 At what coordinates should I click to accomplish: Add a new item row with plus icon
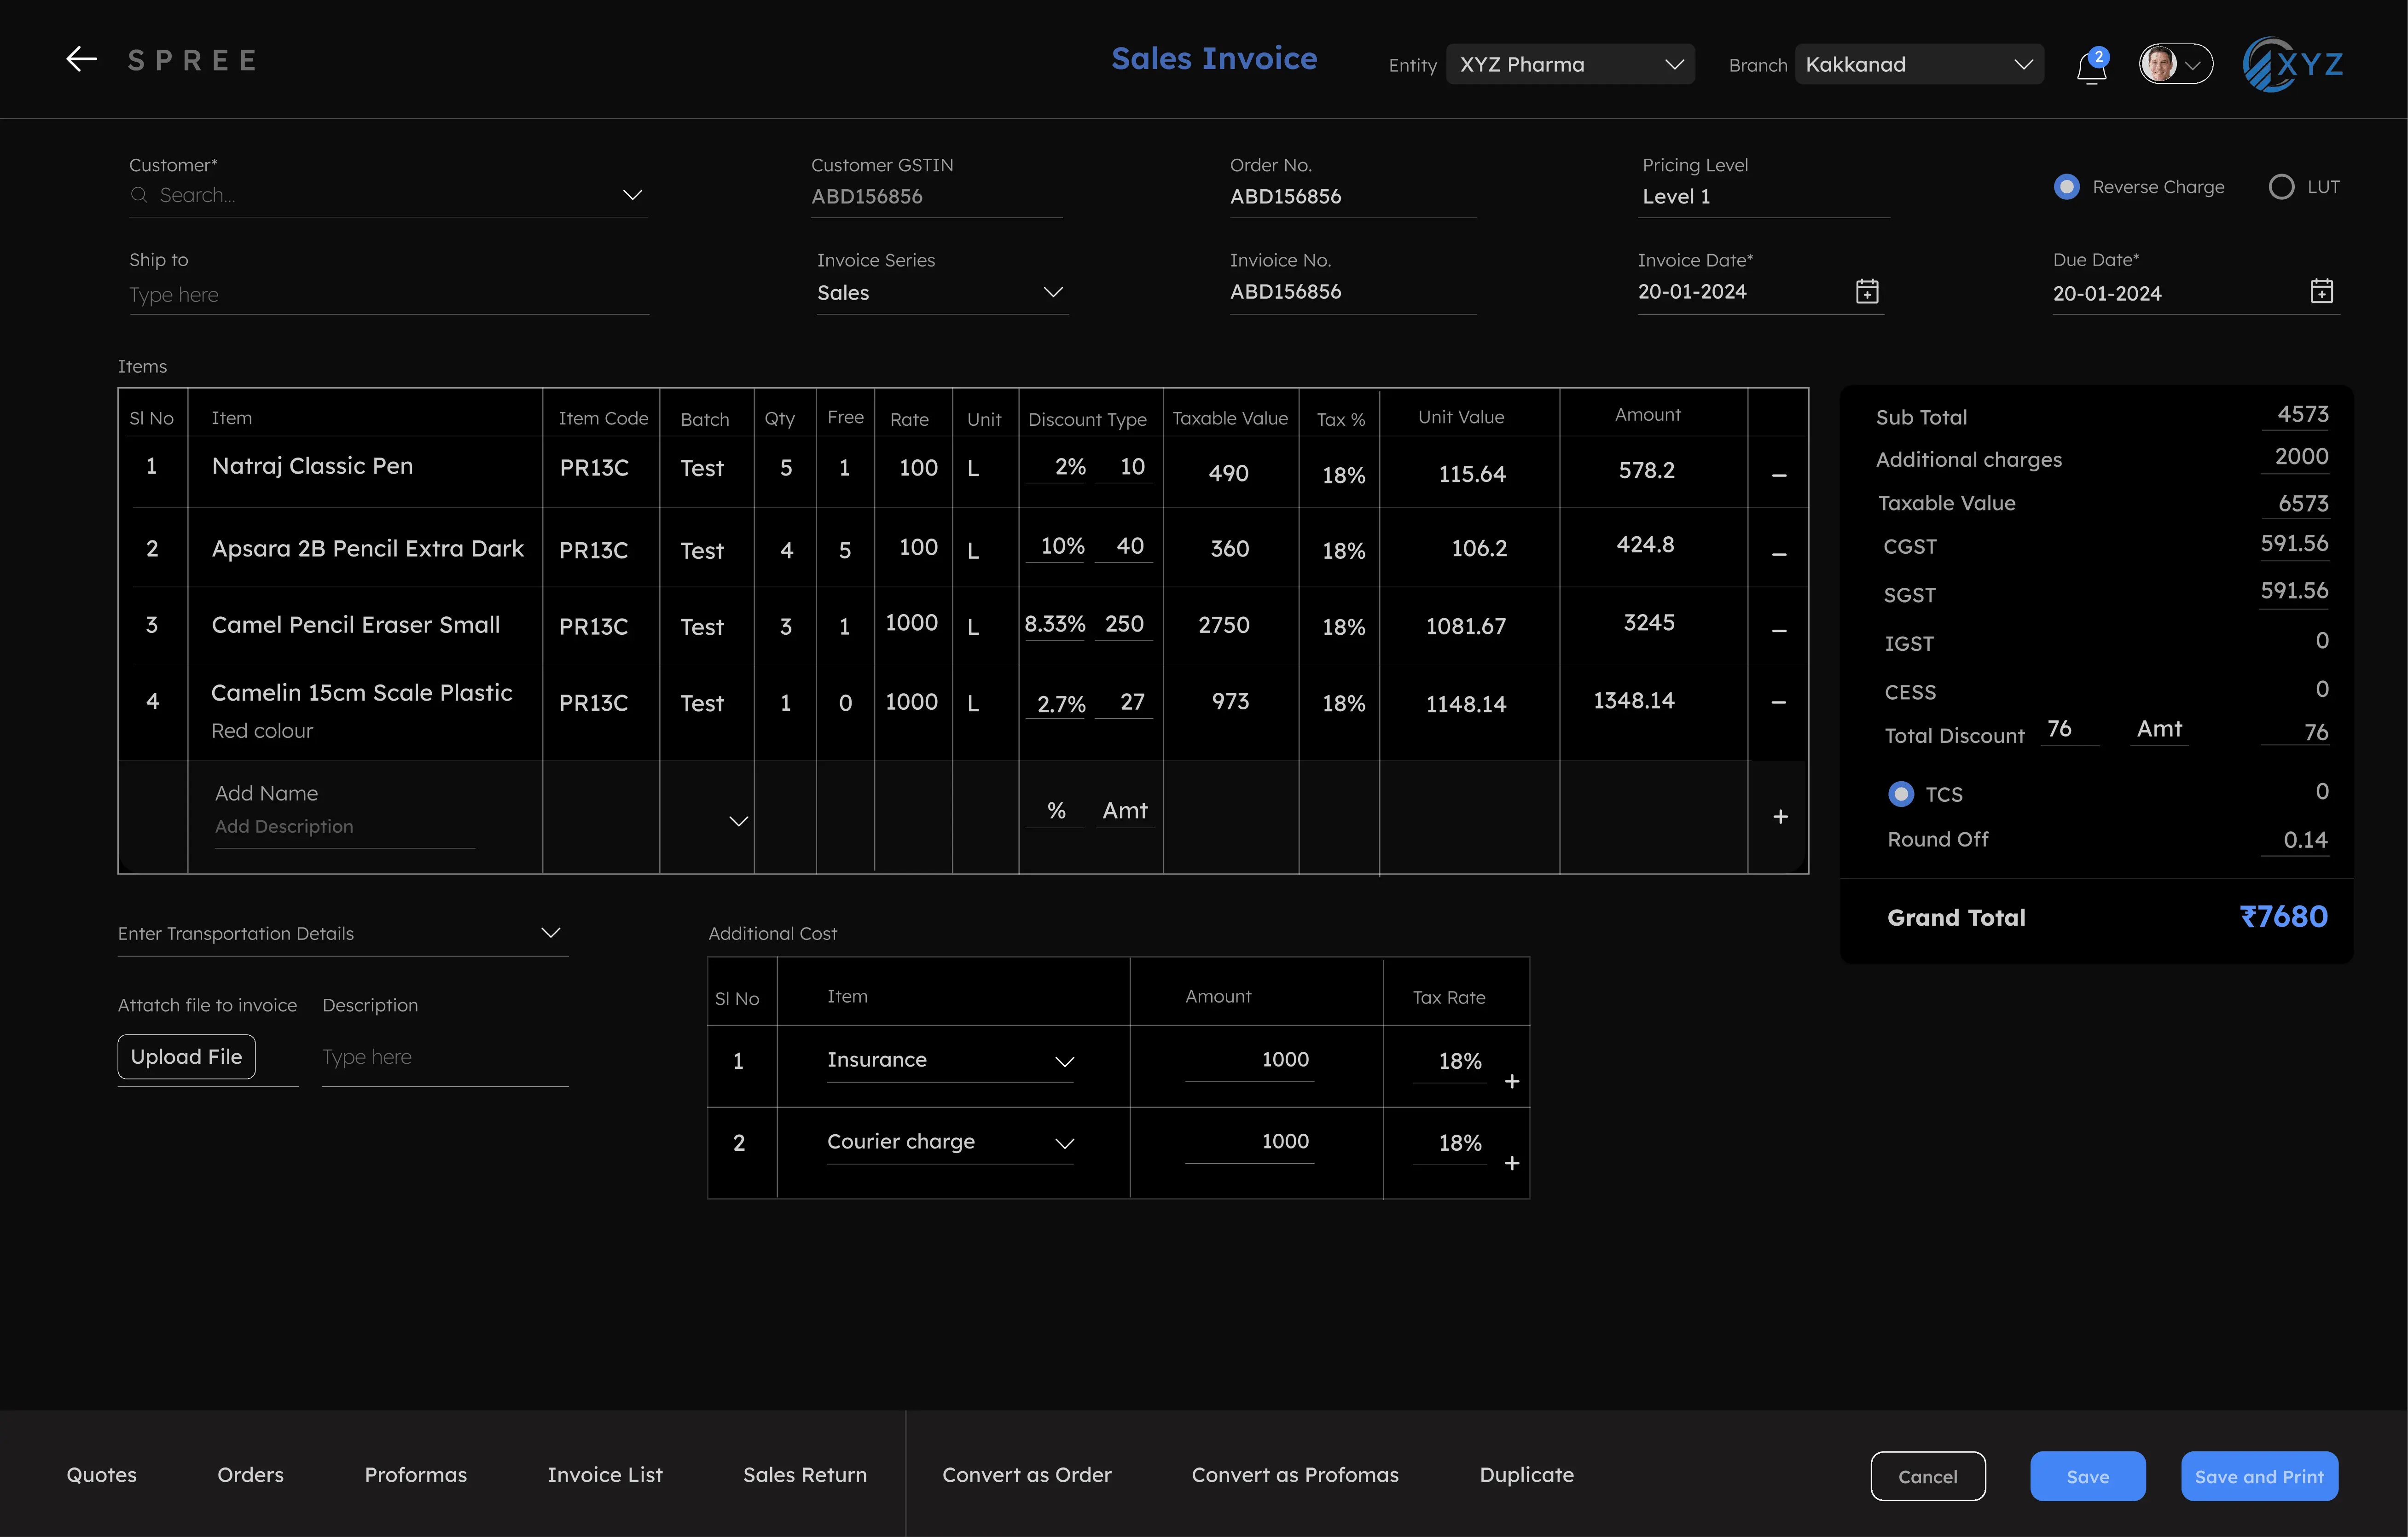click(1780, 816)
